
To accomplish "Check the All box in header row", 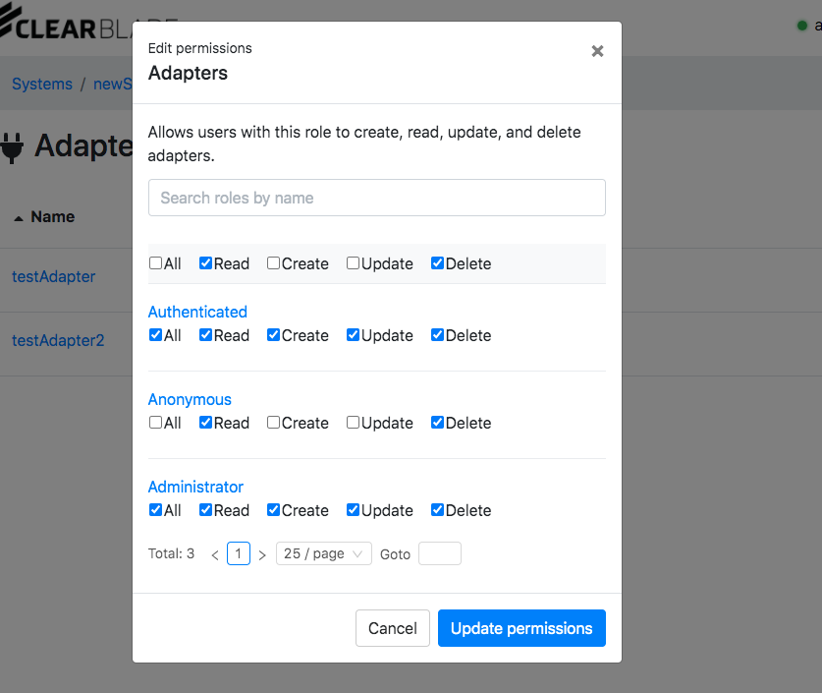I will [155, 263].
